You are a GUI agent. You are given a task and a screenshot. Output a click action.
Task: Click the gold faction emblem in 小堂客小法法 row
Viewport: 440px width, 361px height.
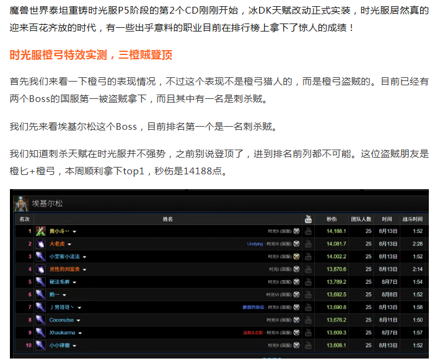click(296, 257)
